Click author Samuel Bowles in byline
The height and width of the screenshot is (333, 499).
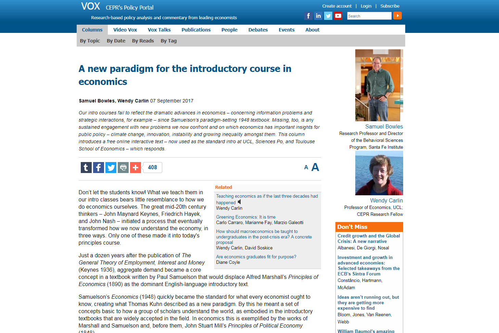[x=97, y=101]
